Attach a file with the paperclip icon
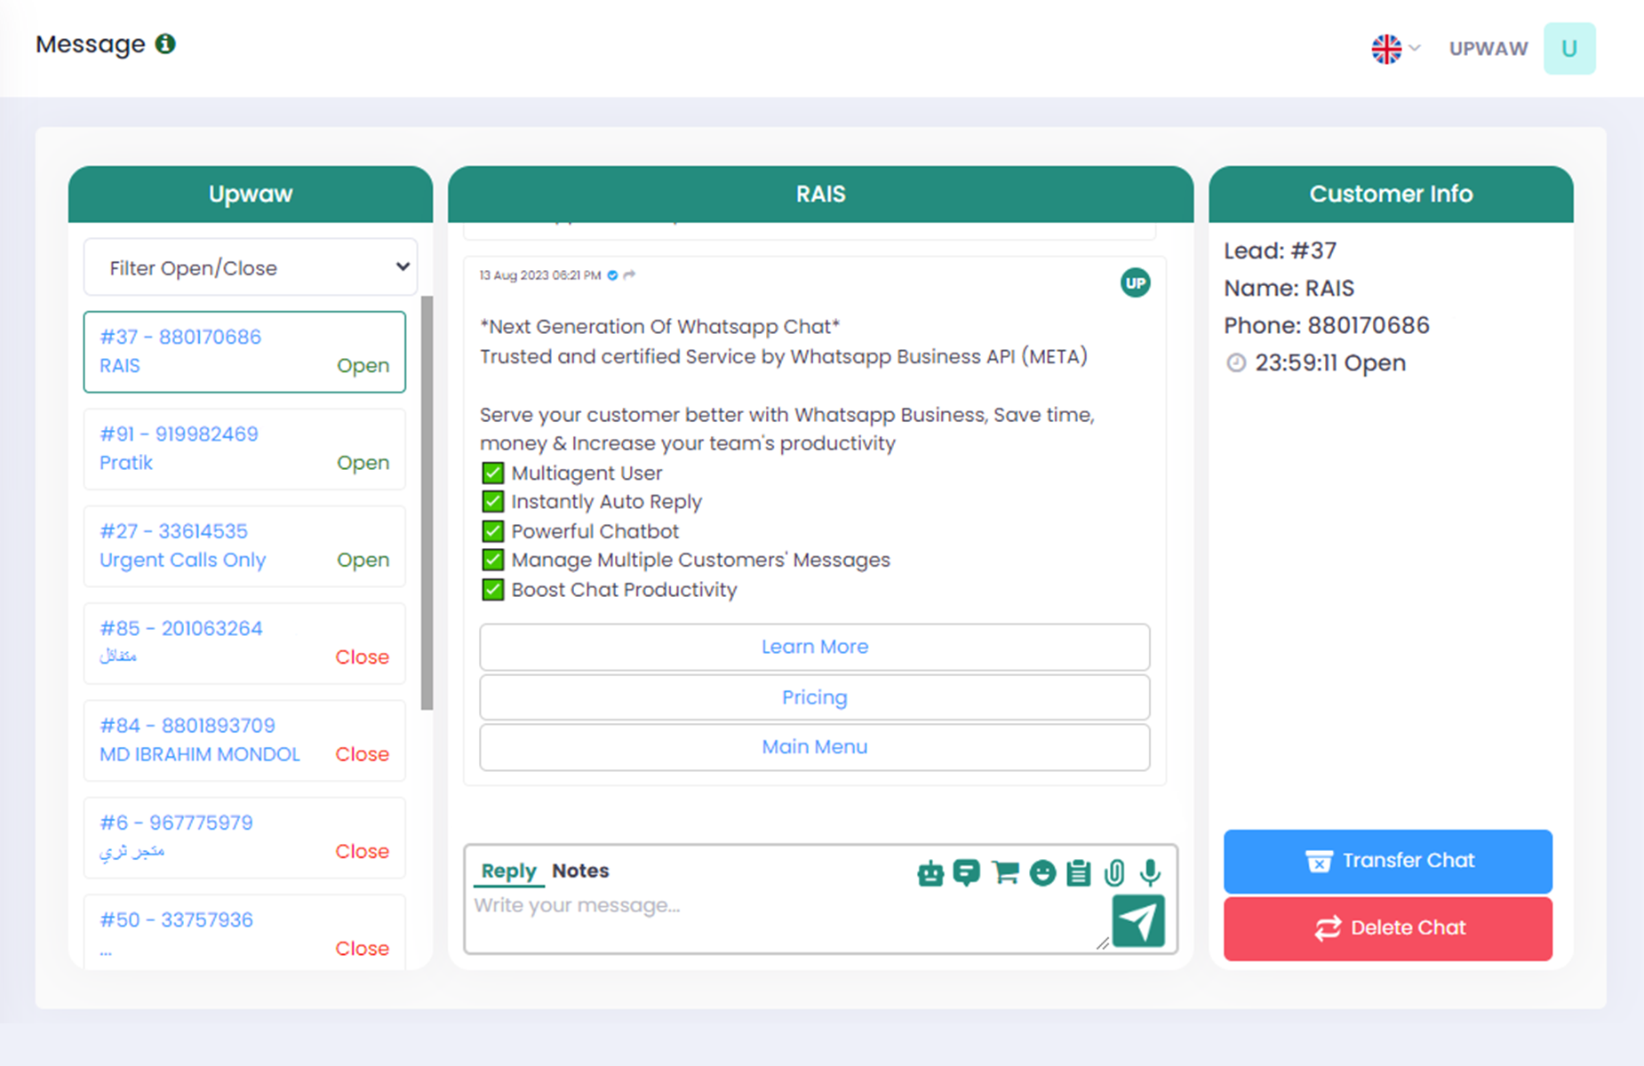The width and height of the screenshot is (1644, 1066). (x=1114, y=873)
